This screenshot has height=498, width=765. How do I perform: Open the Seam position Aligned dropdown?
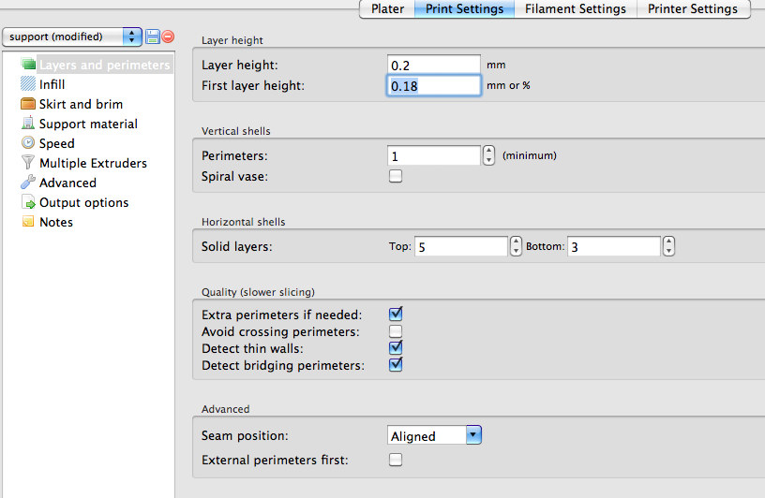[434, 435]
